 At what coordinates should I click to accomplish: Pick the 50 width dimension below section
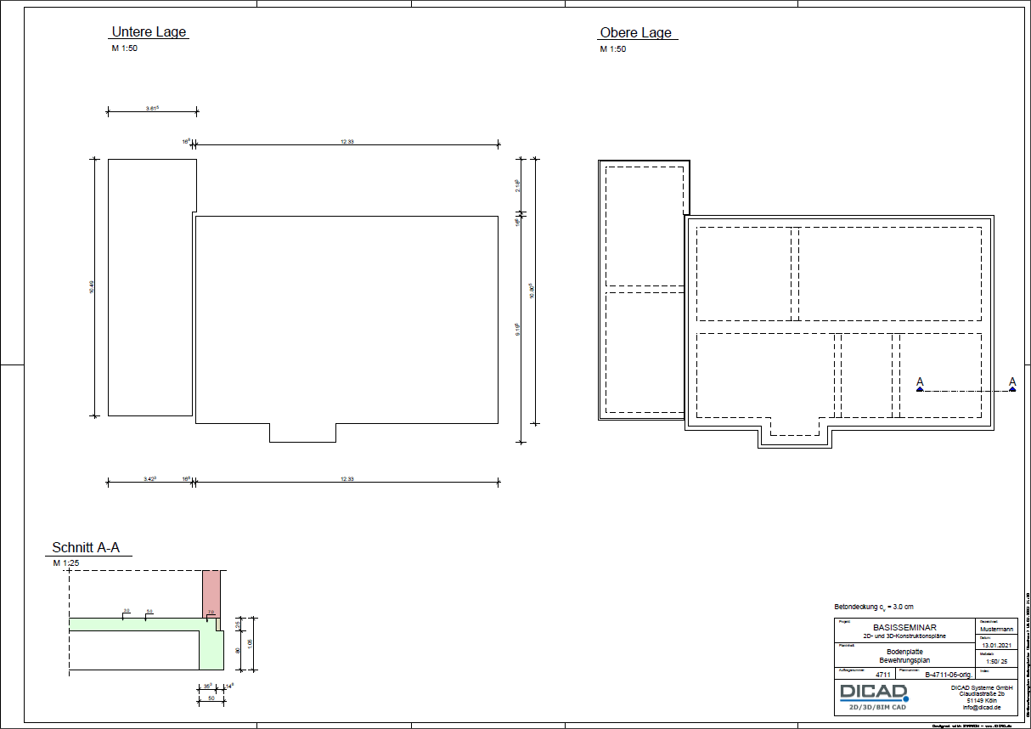[x=211, y=698]
